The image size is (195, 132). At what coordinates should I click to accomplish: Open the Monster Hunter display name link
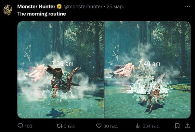pyautogui.click(x=36, y=6)
